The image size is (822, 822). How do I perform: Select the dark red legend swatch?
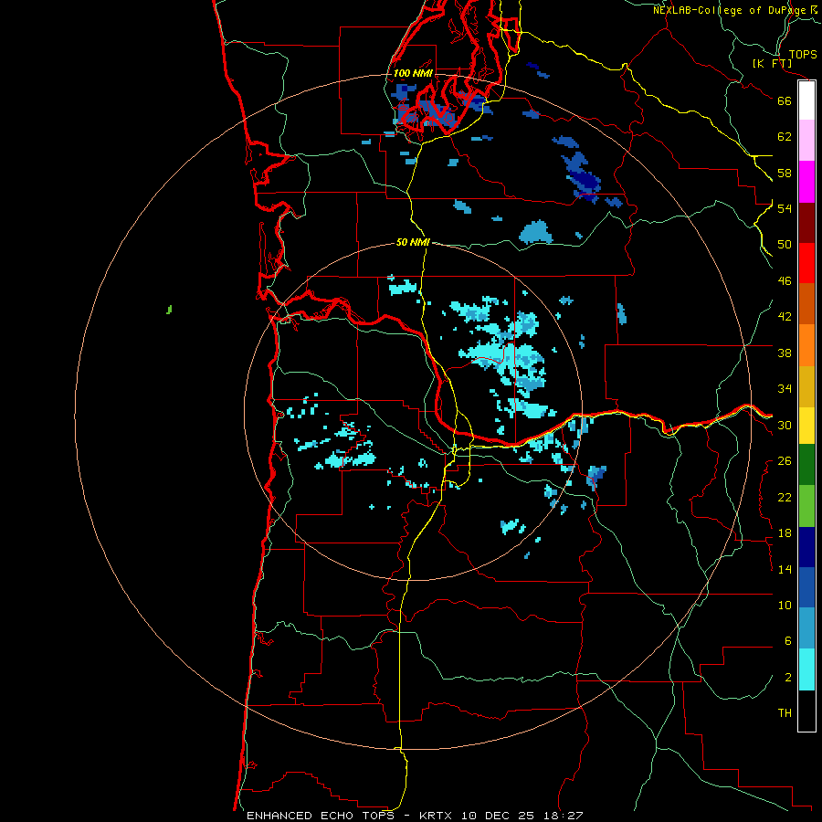pos(806,222)
